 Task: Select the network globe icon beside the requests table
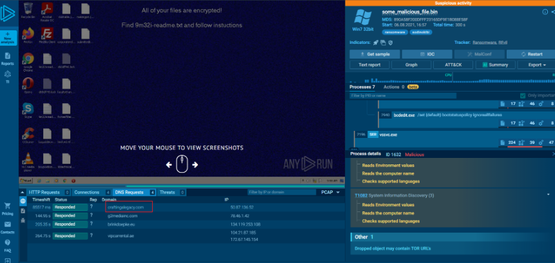[x=23, y=201]
